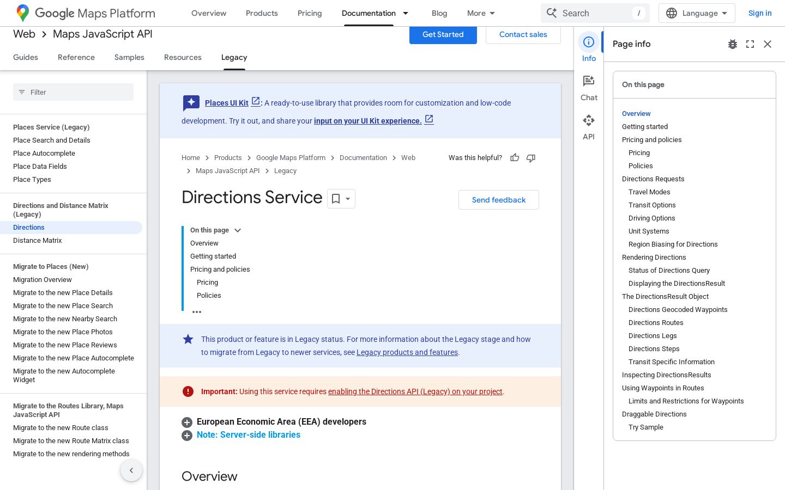Open the Overview top menu item
785x490 pixels.
click(x=209, y=13)
